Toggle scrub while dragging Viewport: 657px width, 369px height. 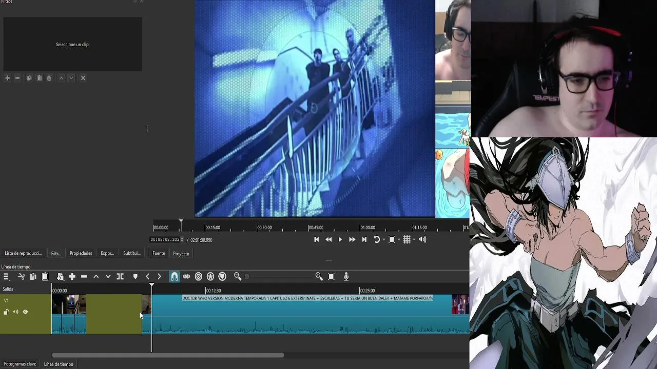(186, 277)
